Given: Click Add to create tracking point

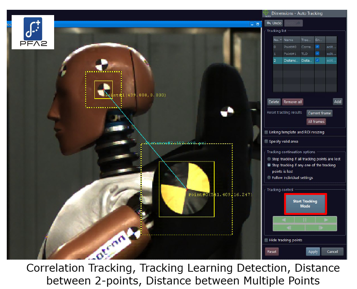Looking at the screenshot, I should (337, 102).
